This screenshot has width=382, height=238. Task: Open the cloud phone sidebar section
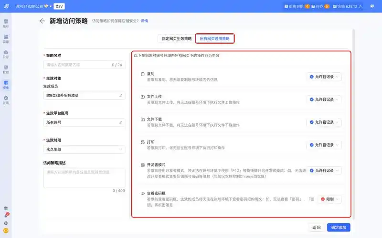pos(6,54)
